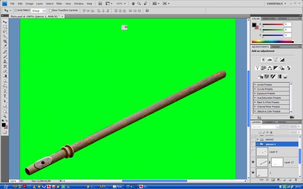The height and width of the screenshot is (189, 303).
Task: Add a Brightness/Contrast adjustment
Action: click(x=264, y=59)
